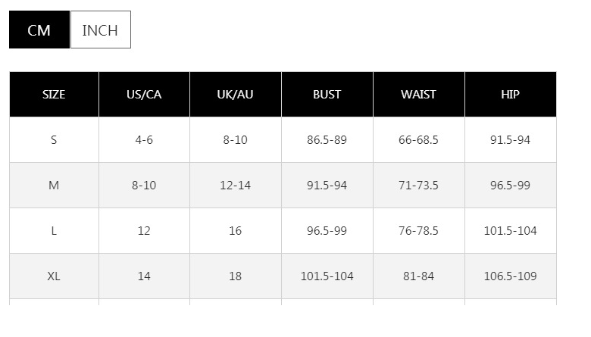Click the S bust value 86.5-89

(x=327, y=140)
